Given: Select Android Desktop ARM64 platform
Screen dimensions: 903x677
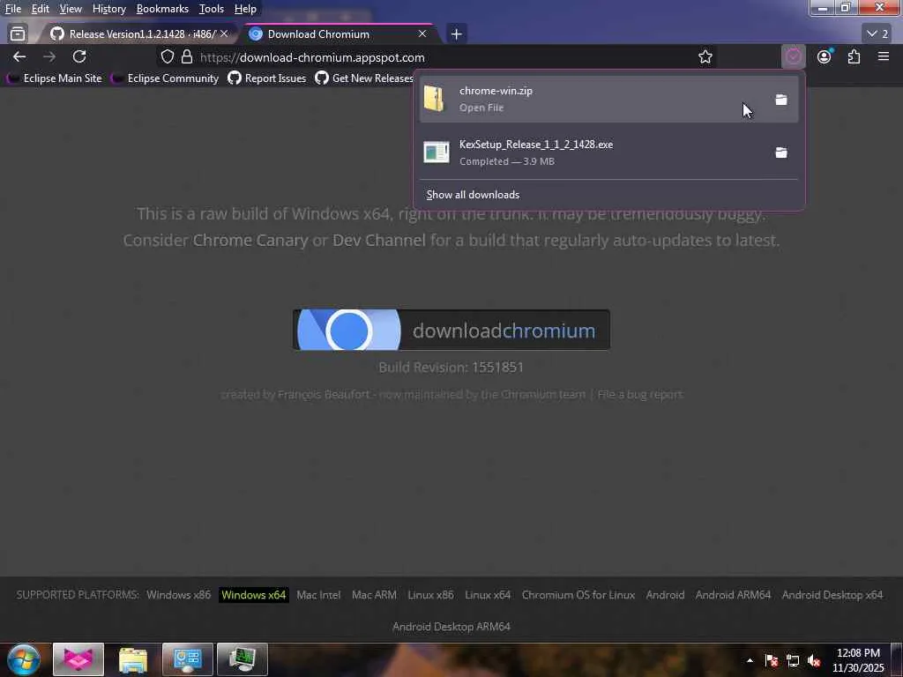Looking at the screenshot, I should click(x=451, y=627).
